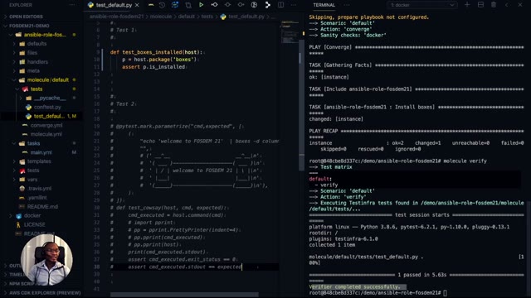Click the test_default.py breadcrumb segment
Screen dimensions: 531x298
(246, 17)
